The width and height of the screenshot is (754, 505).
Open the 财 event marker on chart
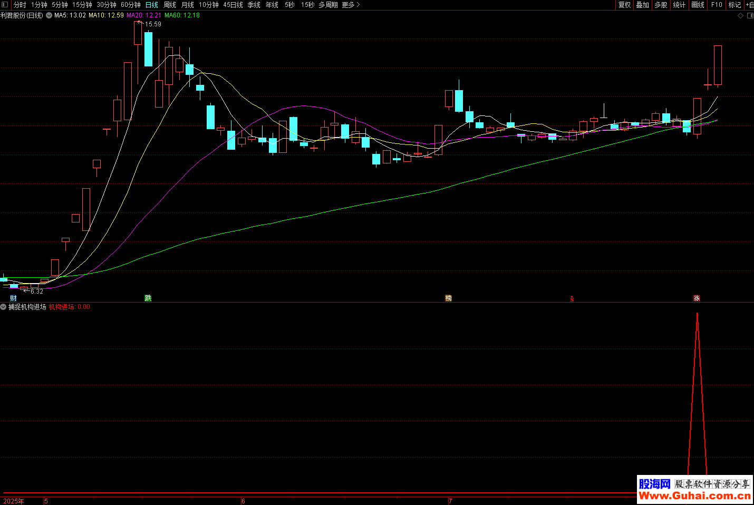pyautogui.click(x=13, y=298)
